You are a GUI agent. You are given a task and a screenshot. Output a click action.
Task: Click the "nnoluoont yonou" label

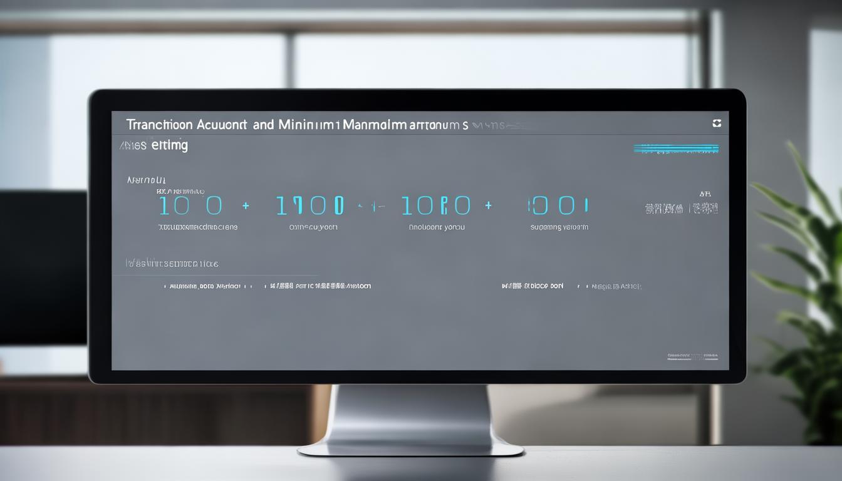[x=437, y=227]
